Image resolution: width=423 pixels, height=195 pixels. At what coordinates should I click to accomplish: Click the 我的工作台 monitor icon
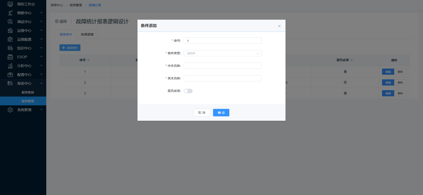(10, 4)
